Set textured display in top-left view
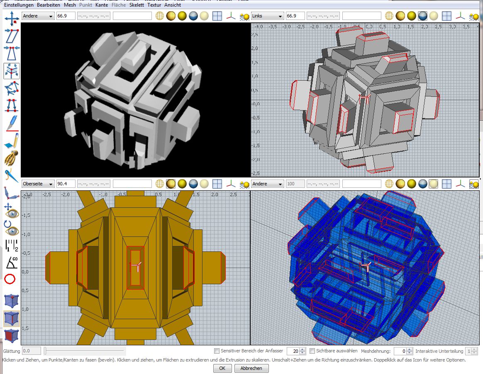This screenshot has height=374, width=483. (x=193, y=16)
